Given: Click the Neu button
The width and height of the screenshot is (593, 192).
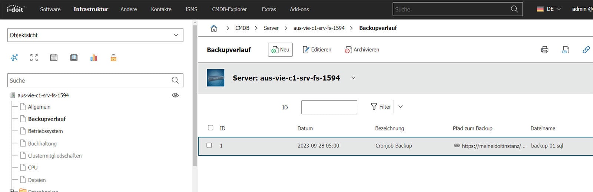Looking at the screenshot, I should [x=280, y=50].
